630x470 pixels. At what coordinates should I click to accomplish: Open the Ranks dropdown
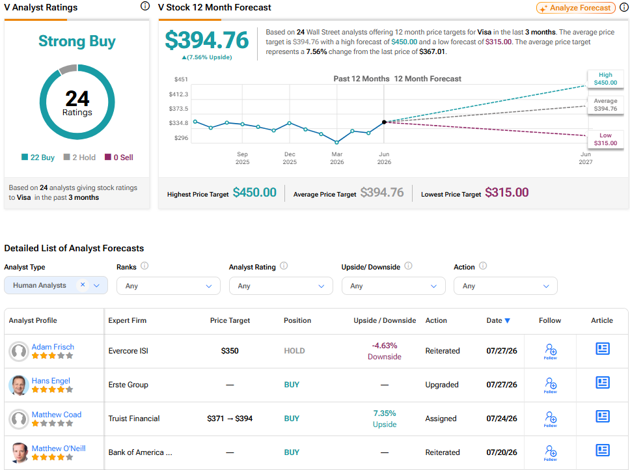(169, 286)
